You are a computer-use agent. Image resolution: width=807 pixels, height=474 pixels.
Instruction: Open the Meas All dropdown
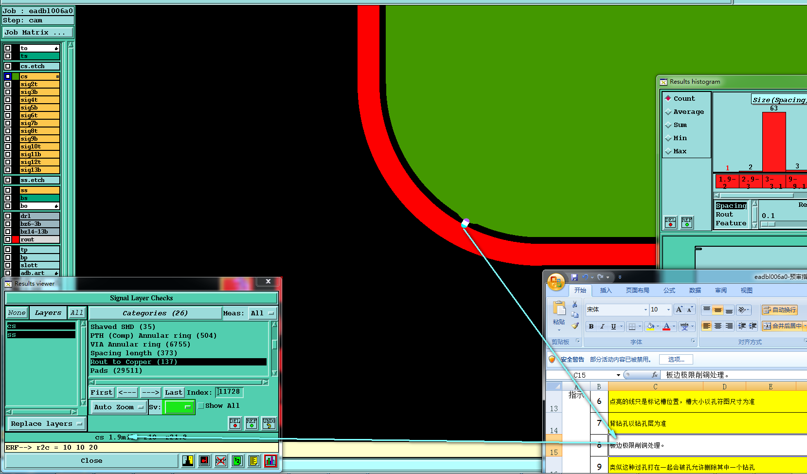[x=262, y=313]
